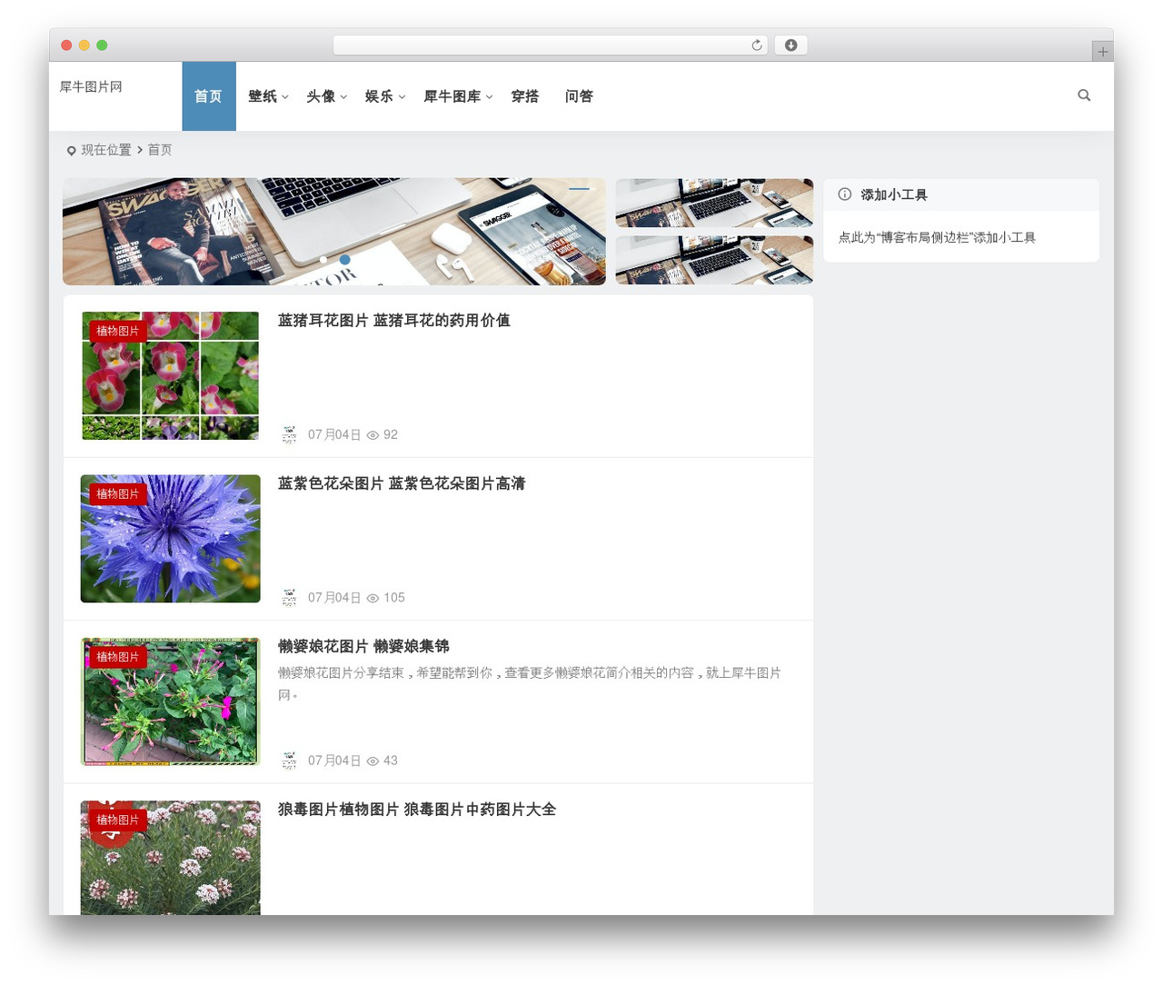This screenshot has height=985, width=1163.
Task: Click author avatar of the 蓝紫色花朵图片 post
Action: tap(289, 597)
